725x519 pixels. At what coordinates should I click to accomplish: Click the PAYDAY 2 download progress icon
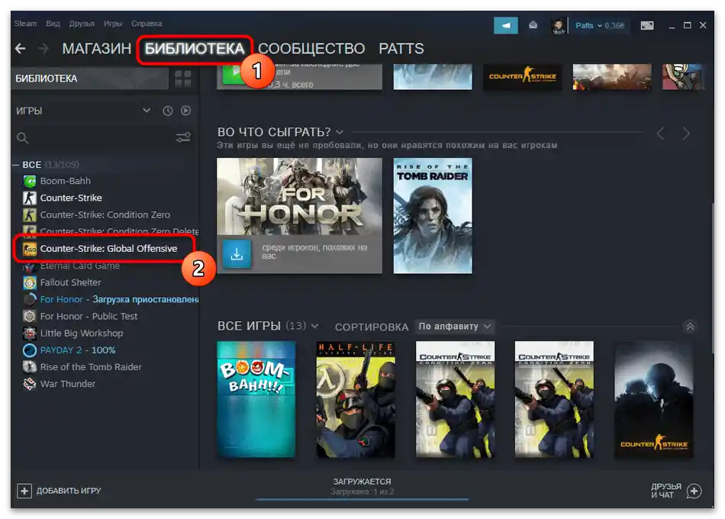click(x=30, y=350)
